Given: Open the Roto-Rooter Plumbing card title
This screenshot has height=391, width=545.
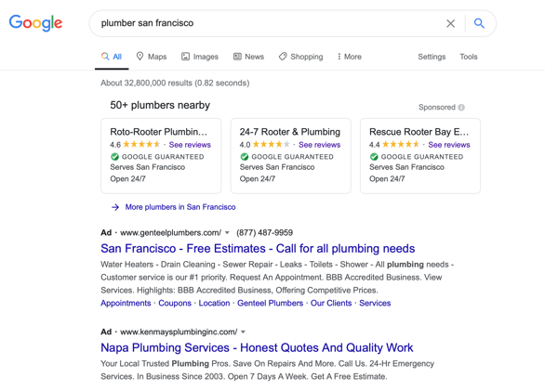Looking at the screenshot, I should [x=158, y=132].
